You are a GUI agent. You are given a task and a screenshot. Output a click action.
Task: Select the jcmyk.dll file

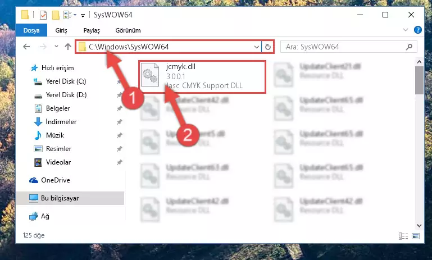tap(202, 76)
